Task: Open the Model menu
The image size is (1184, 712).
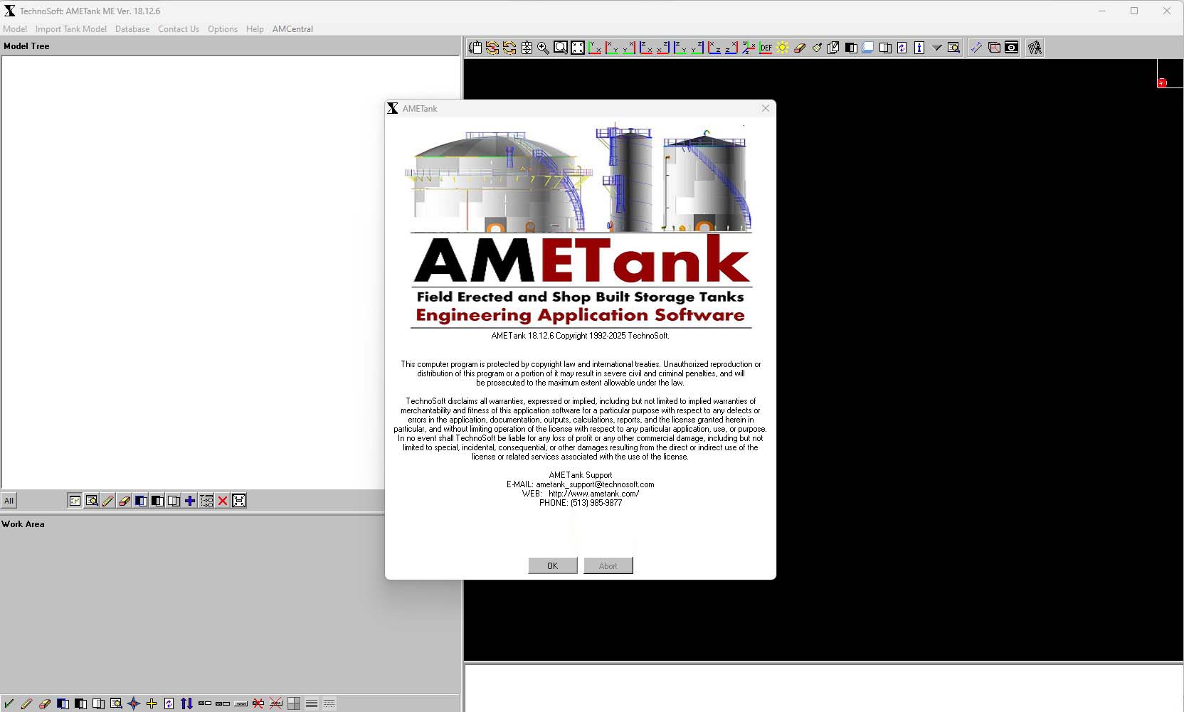Action: coord(15,29)
